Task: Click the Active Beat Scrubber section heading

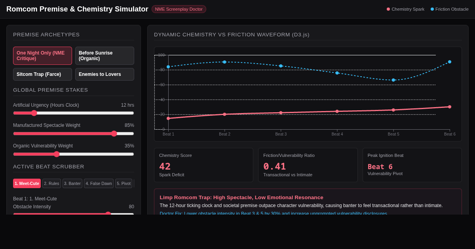Action: click(49, 167)
